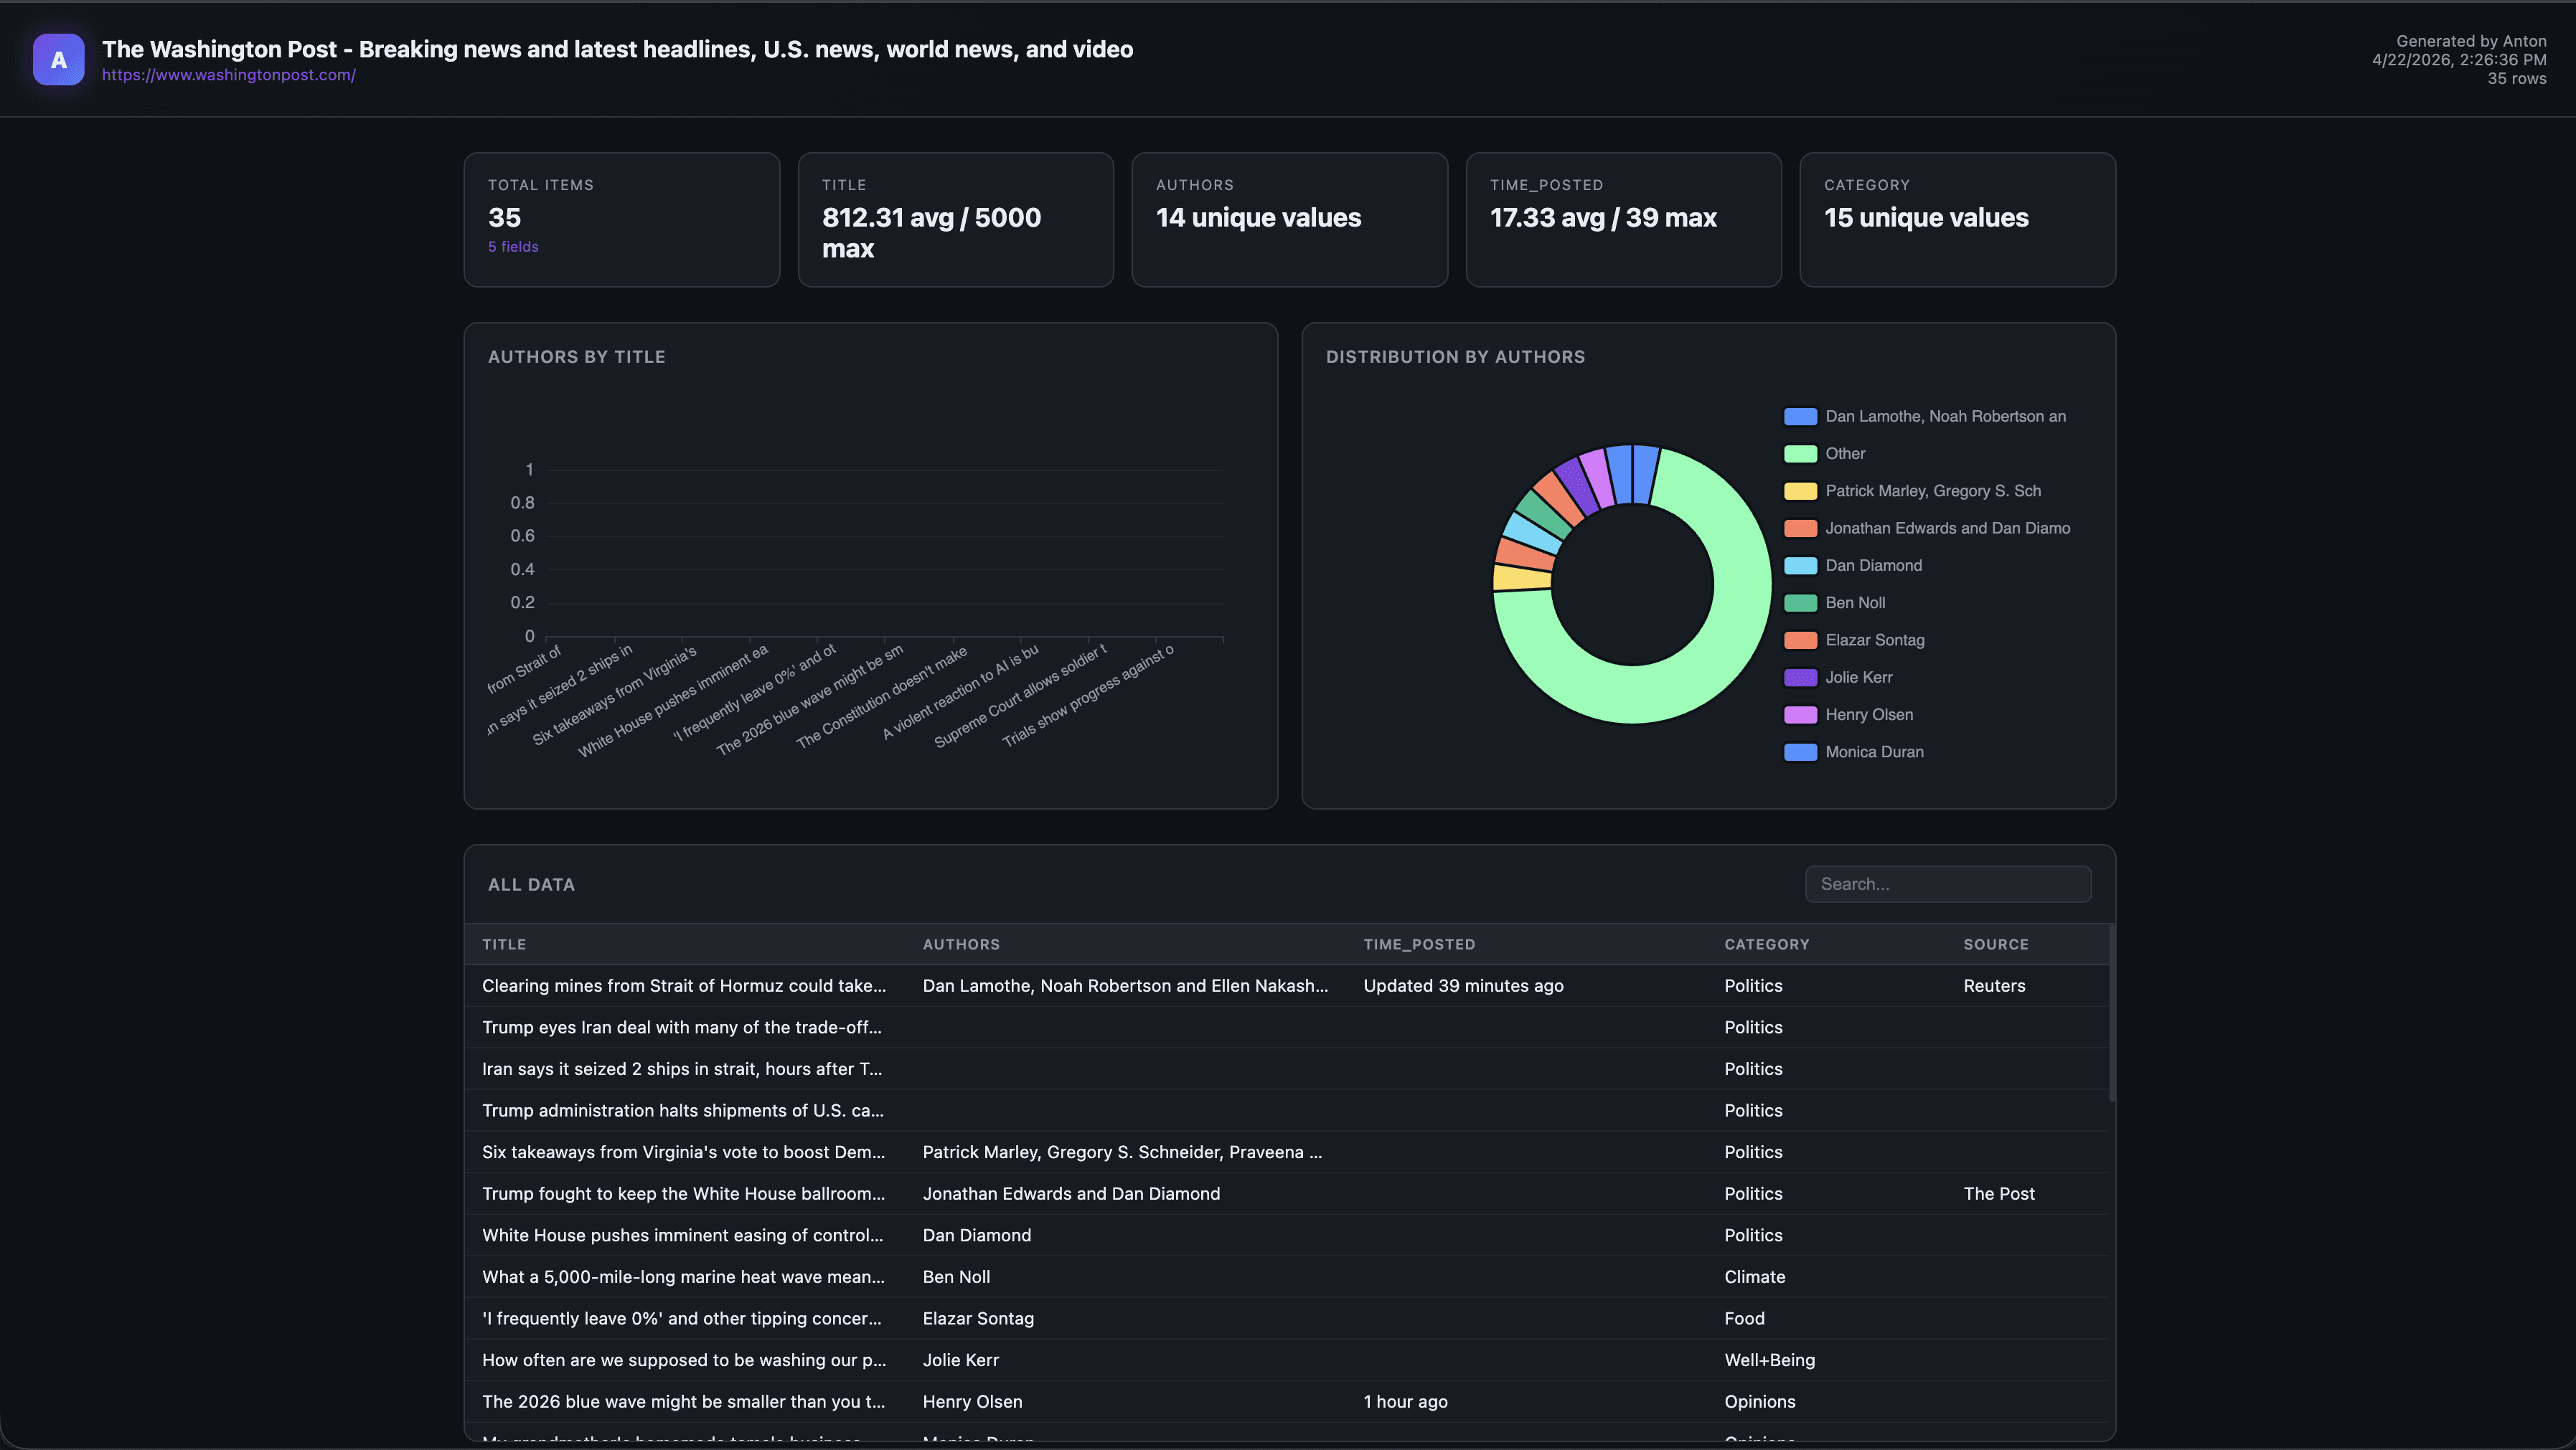Sort by the TIME_POSTED column header
The image size is (2576, 1450).
coord(1418,944)
